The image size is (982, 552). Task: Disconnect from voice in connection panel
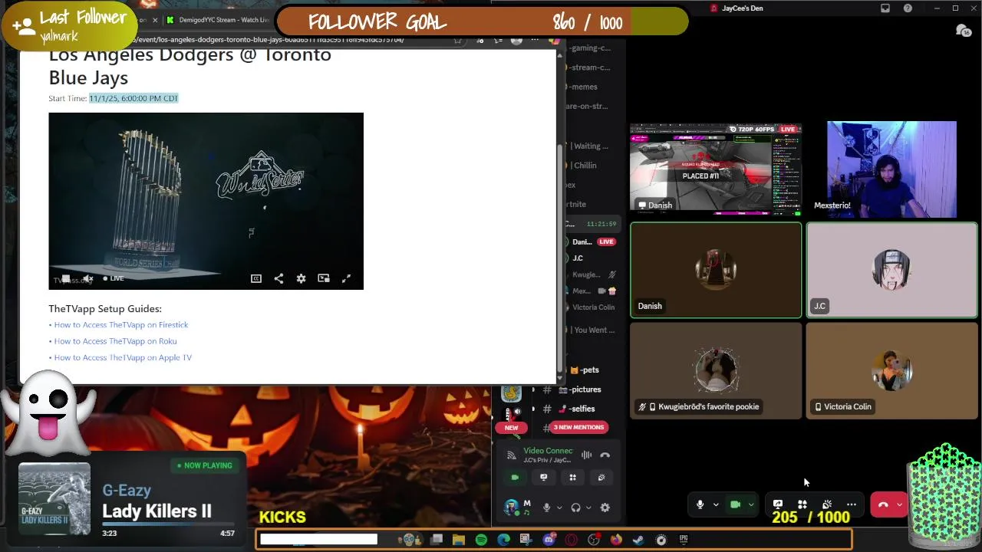605,455
